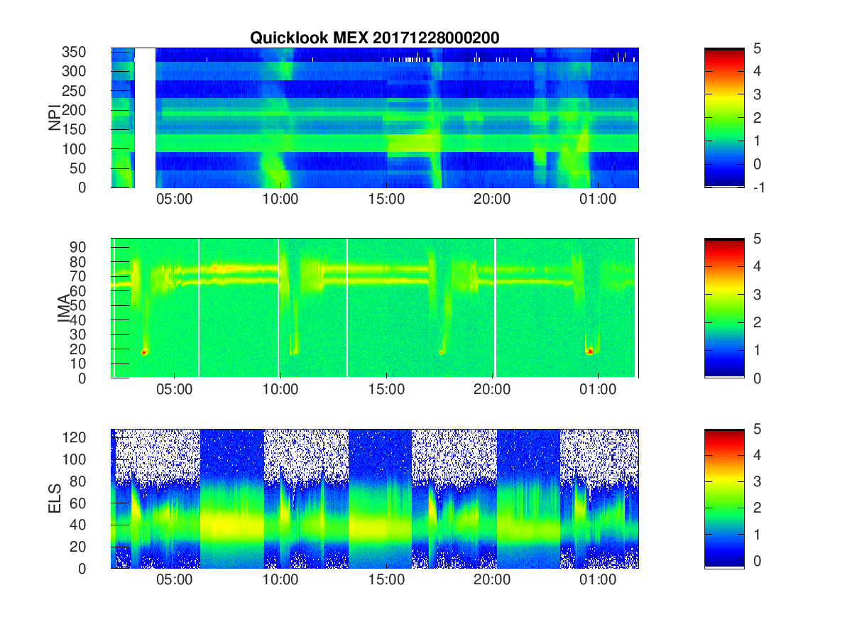Click the red hotspot near 01:00 in IMA panel

[590, 351]
